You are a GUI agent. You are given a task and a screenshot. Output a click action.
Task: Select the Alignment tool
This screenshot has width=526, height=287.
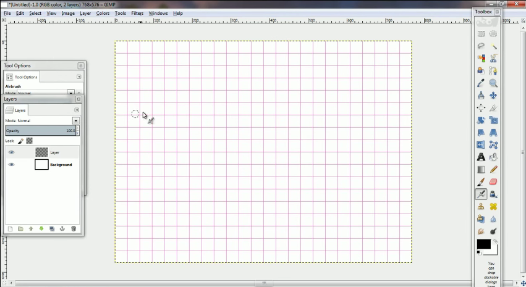pyautogui.click(x=481, y=108)
